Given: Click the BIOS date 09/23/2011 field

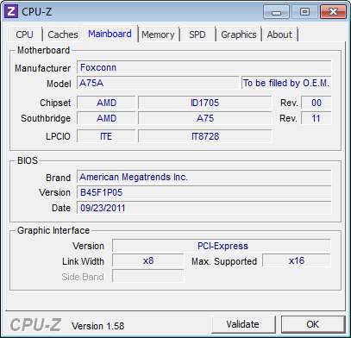Looking at the screenshot, I should [x=204, y=208].
